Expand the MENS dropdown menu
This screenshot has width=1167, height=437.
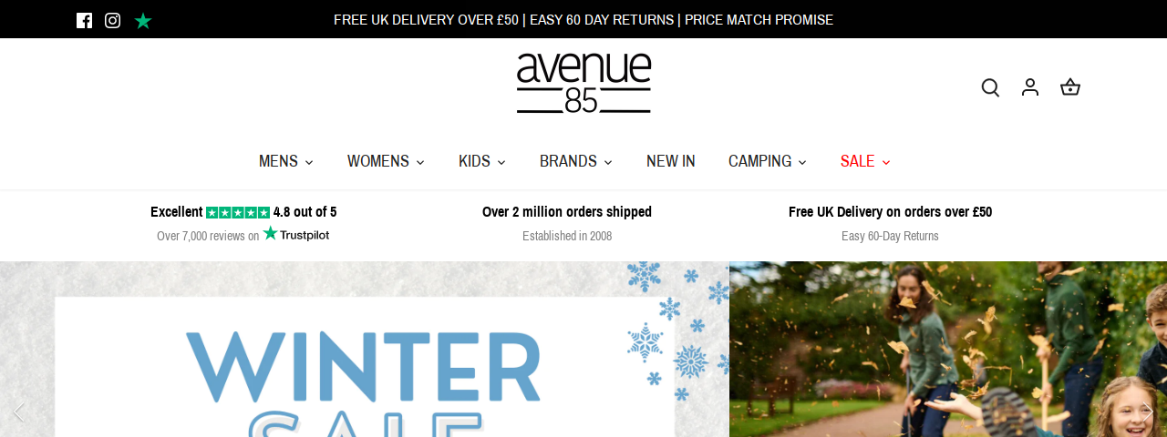pyautogui.click(x=286, y=161)
